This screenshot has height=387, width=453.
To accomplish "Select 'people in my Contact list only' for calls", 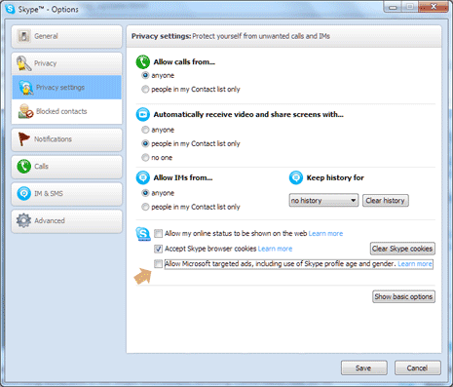I will pyautogui.click(x=145, y=89).
